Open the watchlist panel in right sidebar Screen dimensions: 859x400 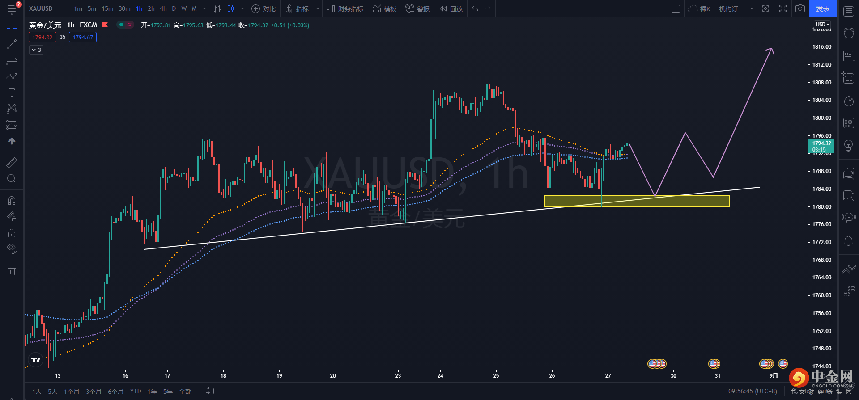[x=849, y=12]
